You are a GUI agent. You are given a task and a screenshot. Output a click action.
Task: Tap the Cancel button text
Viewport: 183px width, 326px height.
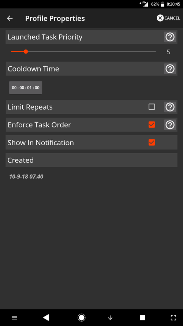(x=172, y=18)
